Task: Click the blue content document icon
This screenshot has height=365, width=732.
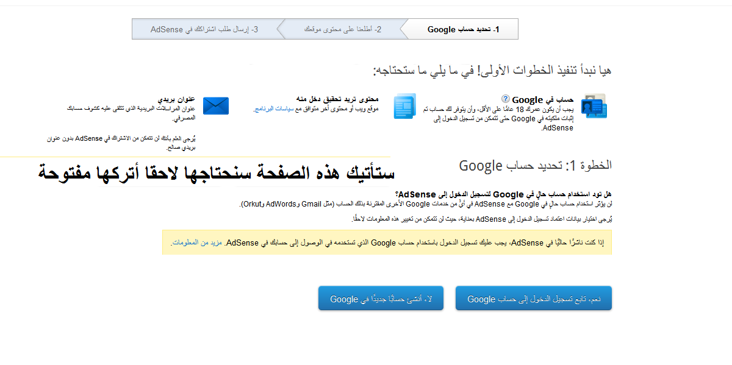Action: pos(404,106)
